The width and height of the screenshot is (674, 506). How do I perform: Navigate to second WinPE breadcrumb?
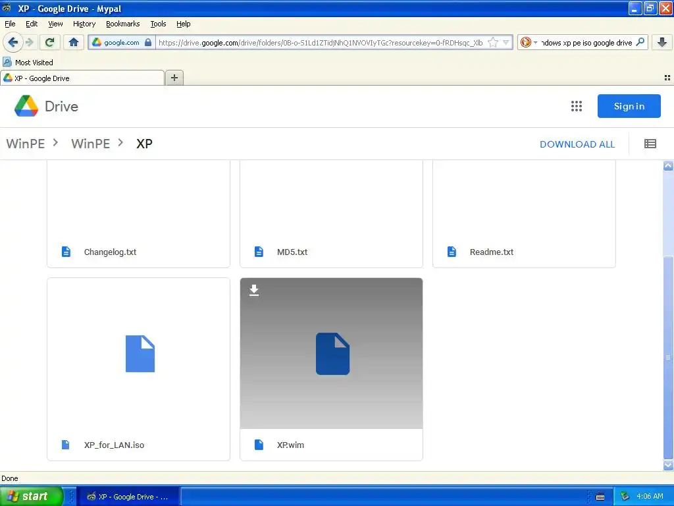tap(91, 144)
